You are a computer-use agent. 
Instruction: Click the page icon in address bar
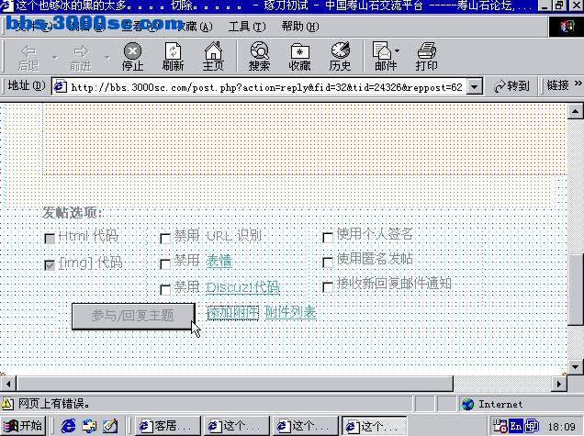coord(60,86)
